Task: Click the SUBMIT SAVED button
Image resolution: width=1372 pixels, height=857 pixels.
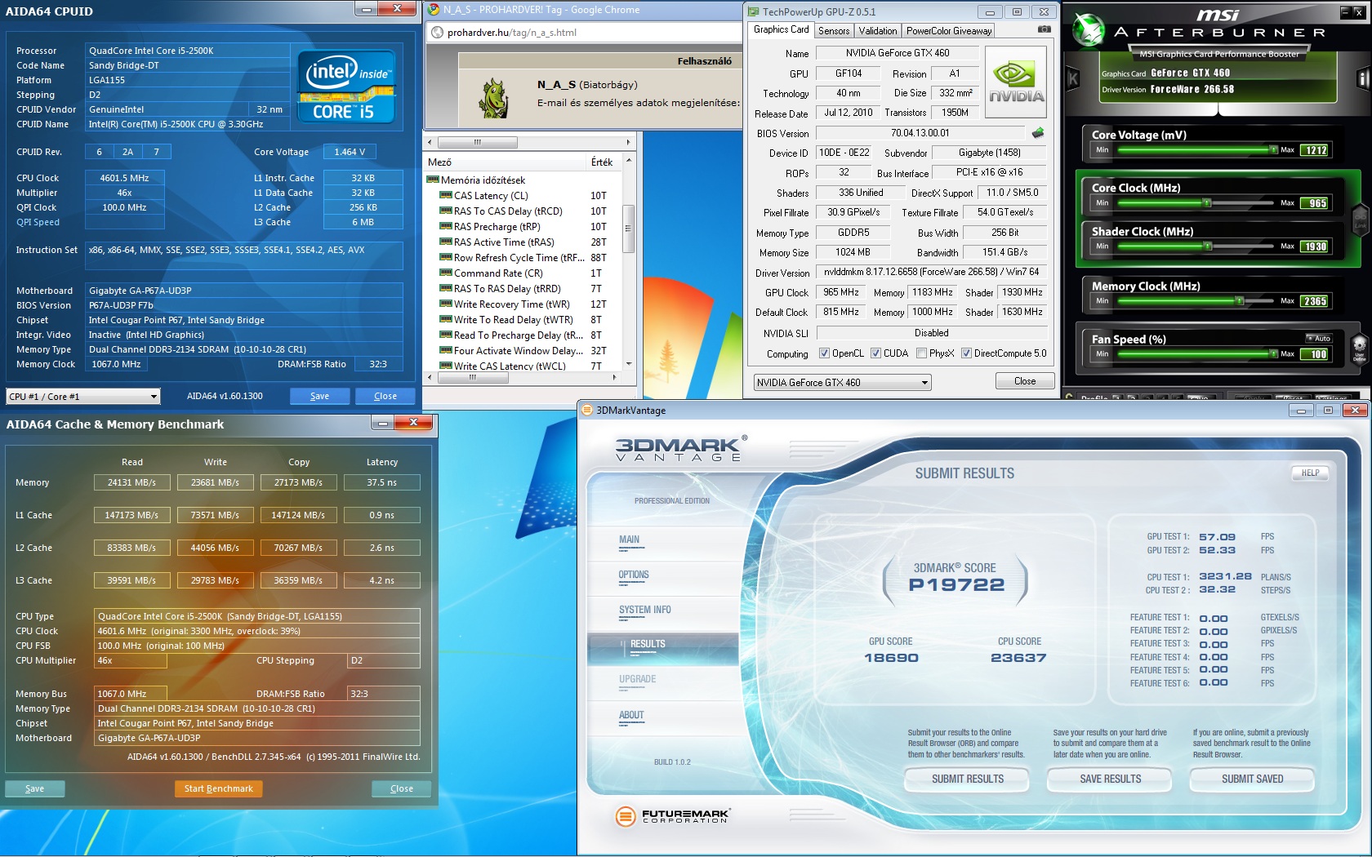Action: tap(1252, 779)
